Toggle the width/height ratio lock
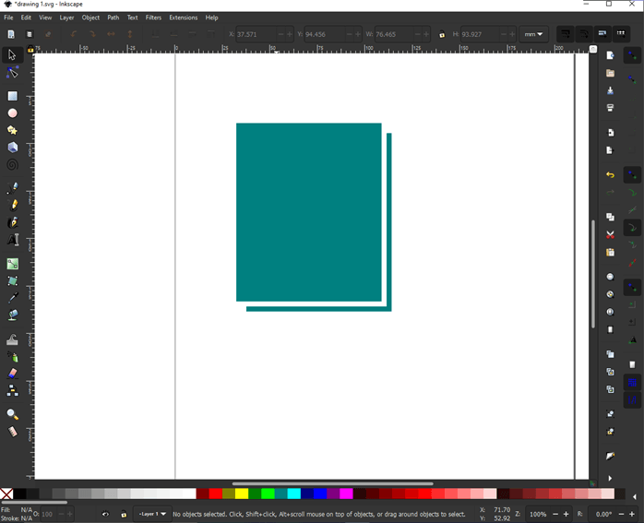Image resolution: width=644 pixels, height=523 pixels. pyautogui.click(x=442, y=35)
